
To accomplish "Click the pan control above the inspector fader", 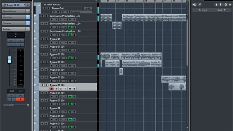I will [x=16, y=35].
